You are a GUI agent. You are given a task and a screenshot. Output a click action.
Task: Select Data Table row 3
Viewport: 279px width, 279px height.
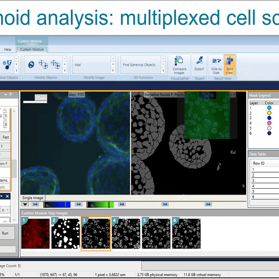(x=265, y=180)
